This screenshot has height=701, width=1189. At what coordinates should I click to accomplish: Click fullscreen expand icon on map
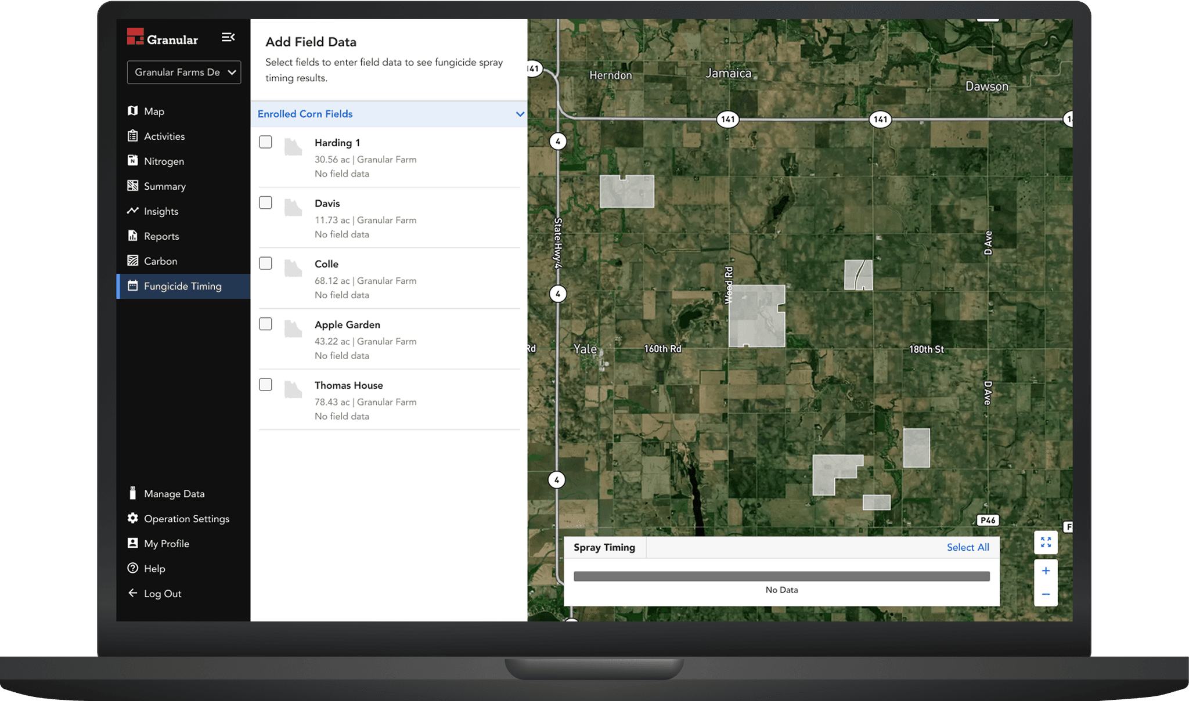pyautogui.click(x=1046, y=543)
